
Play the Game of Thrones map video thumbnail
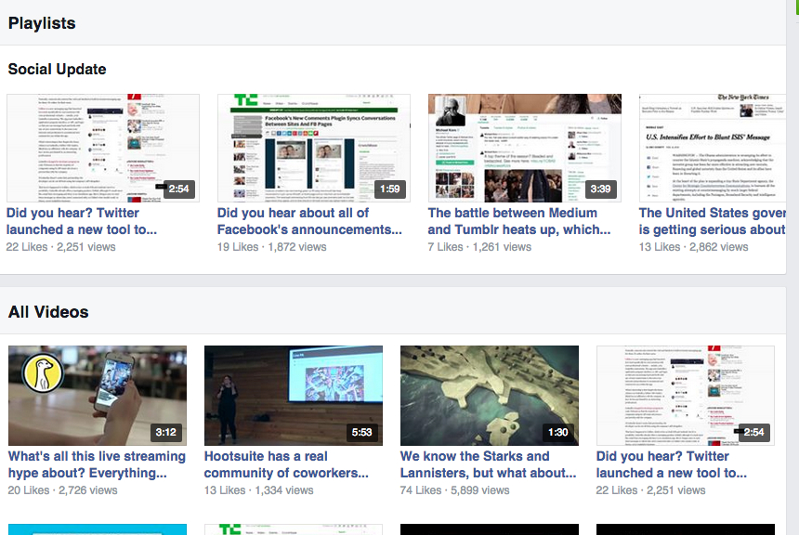(490, 396)
